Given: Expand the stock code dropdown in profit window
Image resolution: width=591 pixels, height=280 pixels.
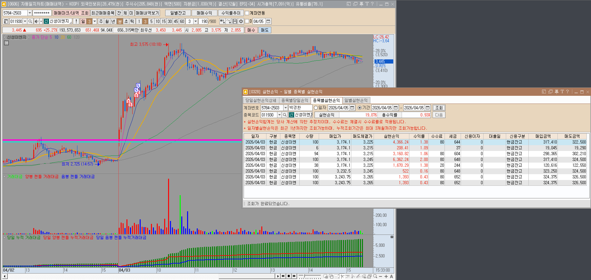Looking at the screenshot, I should tap(279, 115).
